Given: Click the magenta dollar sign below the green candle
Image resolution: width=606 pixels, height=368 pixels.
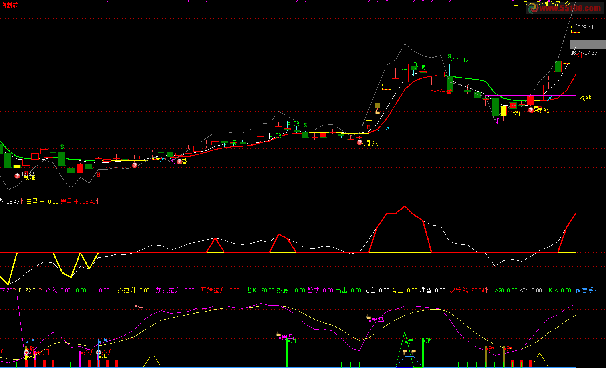Looking at the screenshot, I should (x=497, y=120).
